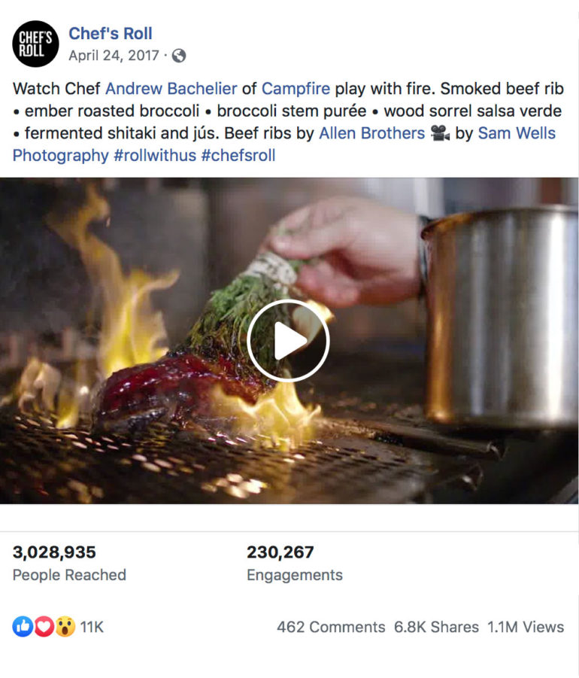Play the beef rib video
Image resolution: width=579 pixels, height=678 pixels.
pyautogui.click(x=288, y=341)
